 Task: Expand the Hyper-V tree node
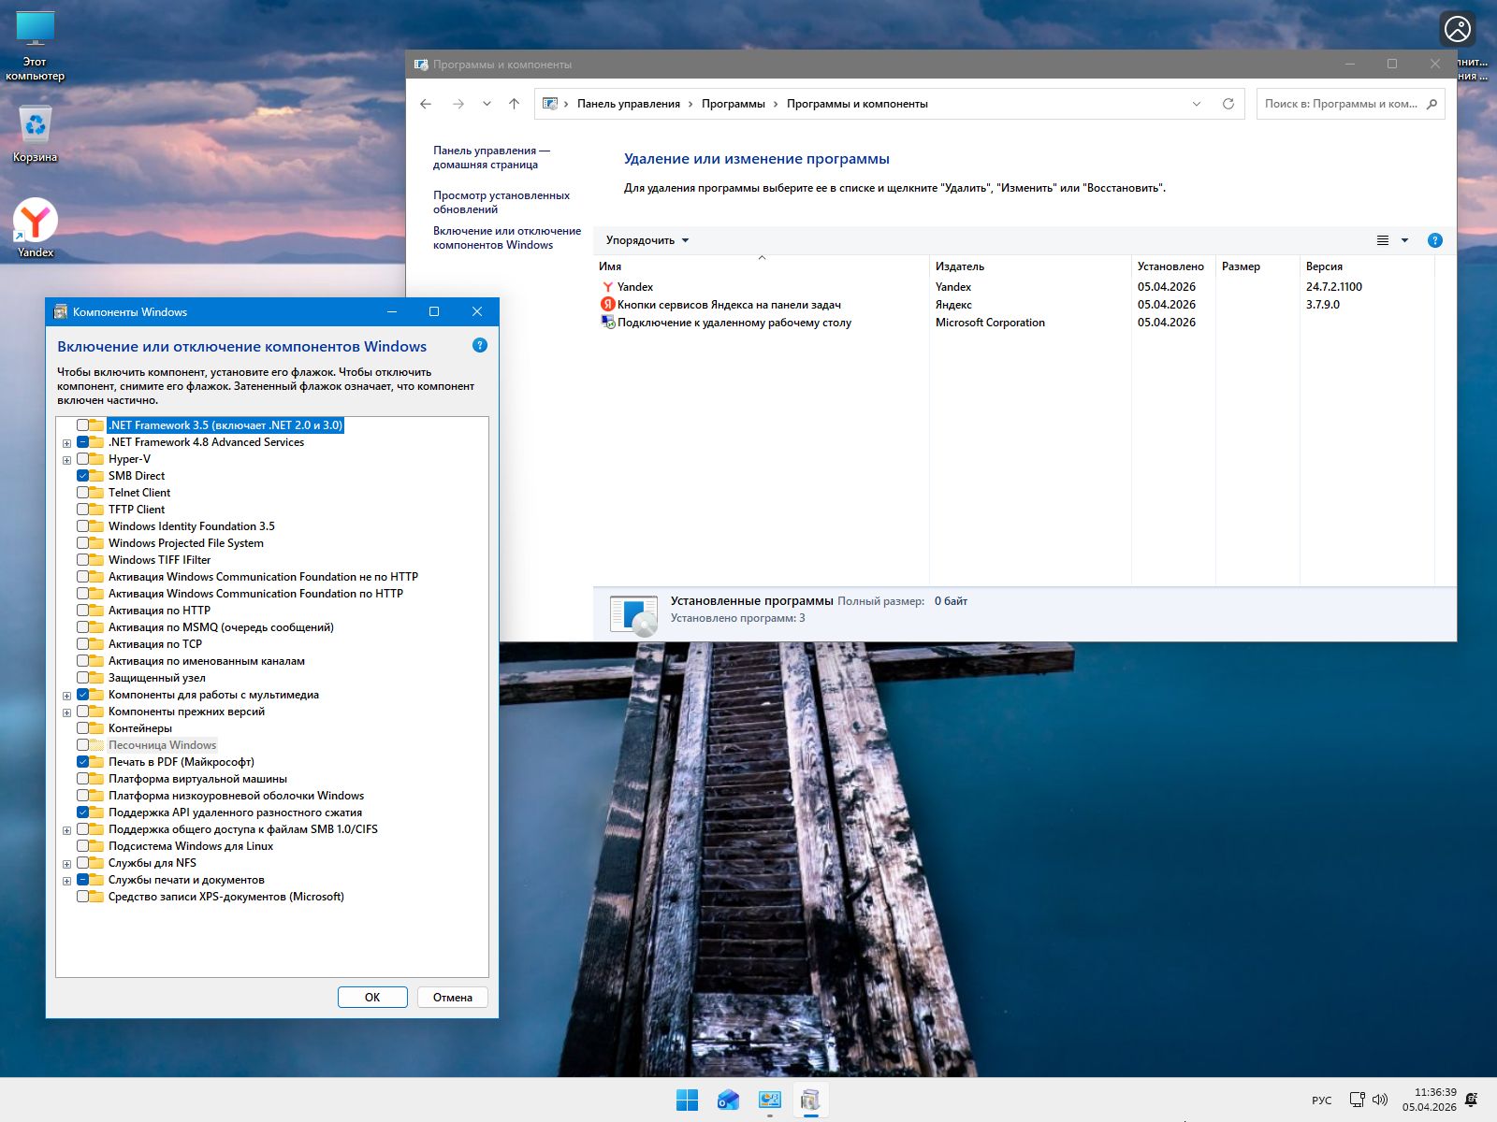(x=66, y=460)
